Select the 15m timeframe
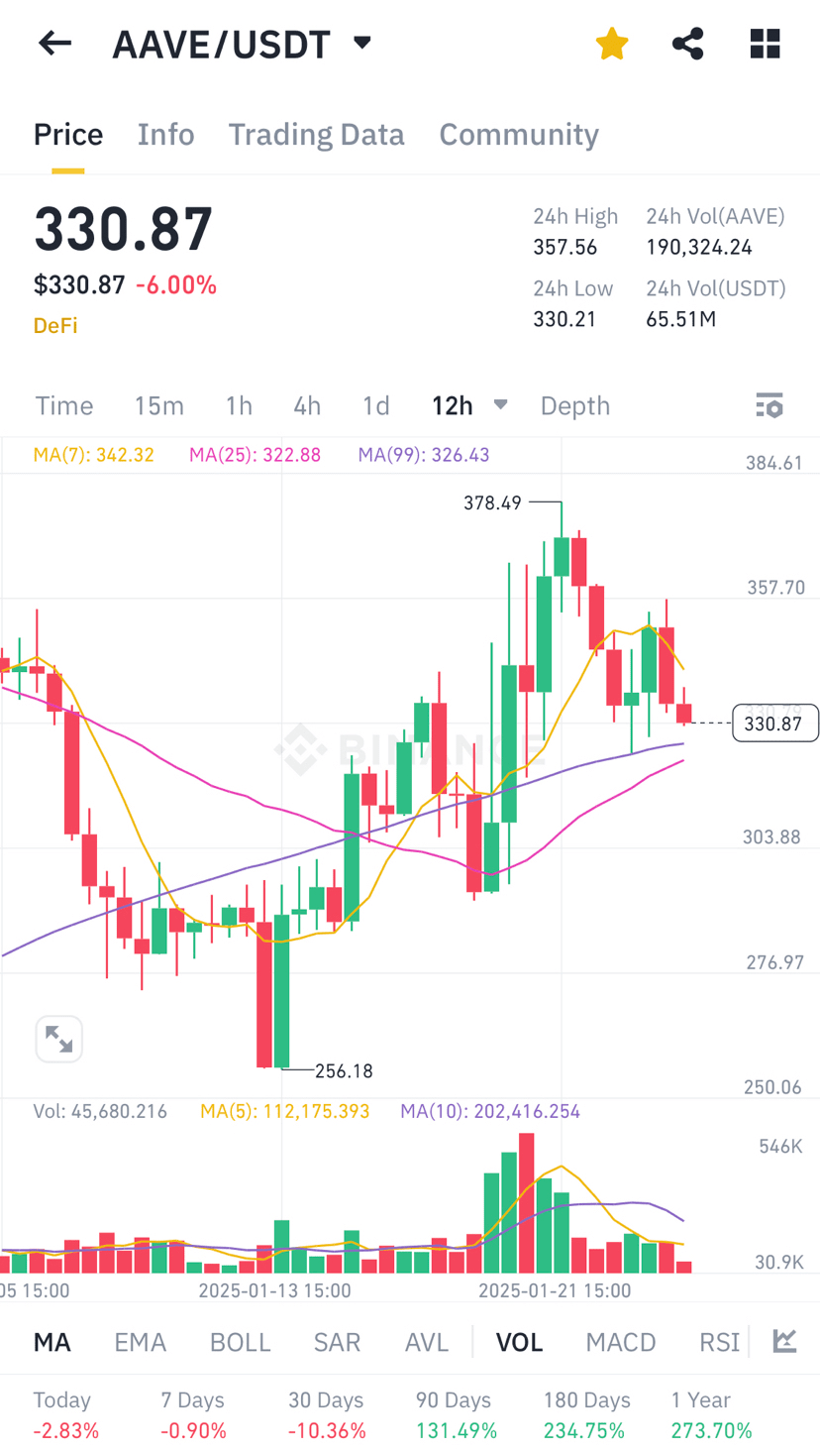Screen dimensions: 820x1449 (x=159, y=405)
